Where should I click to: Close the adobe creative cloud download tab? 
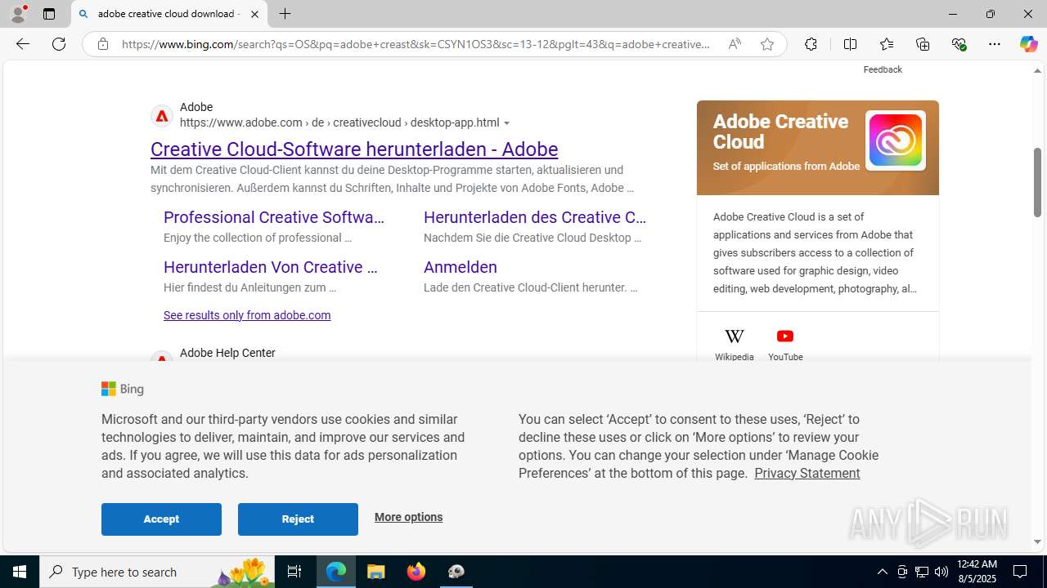tap(254, 14)
